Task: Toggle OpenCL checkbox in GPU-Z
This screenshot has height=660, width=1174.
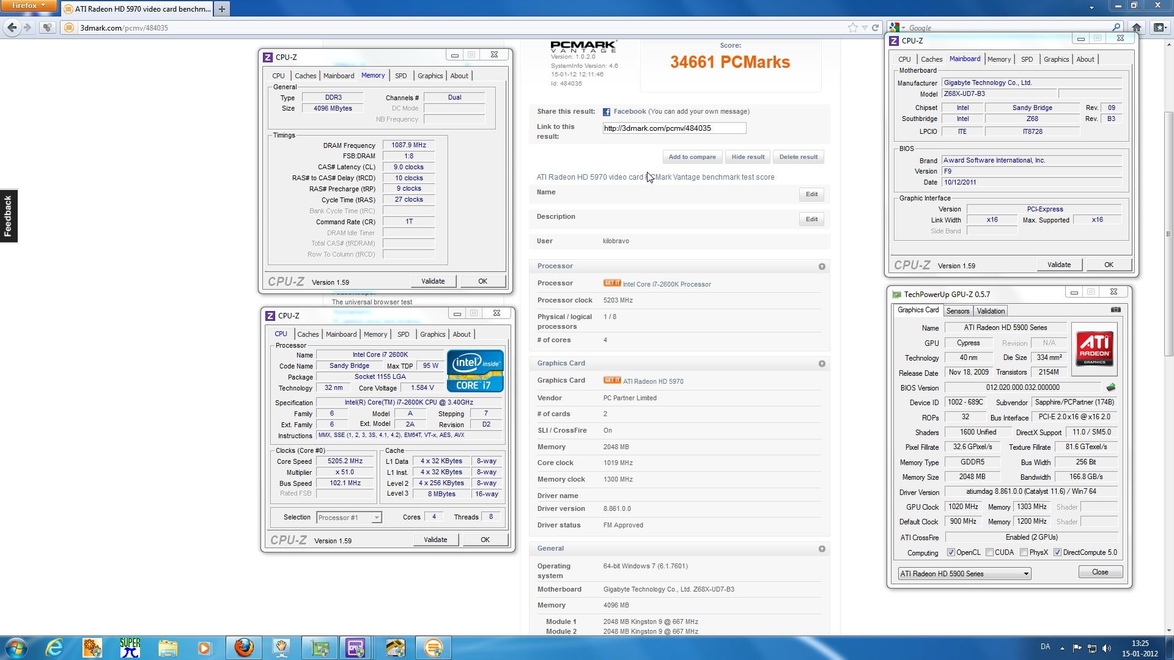Action: click(x=951, y=552)
